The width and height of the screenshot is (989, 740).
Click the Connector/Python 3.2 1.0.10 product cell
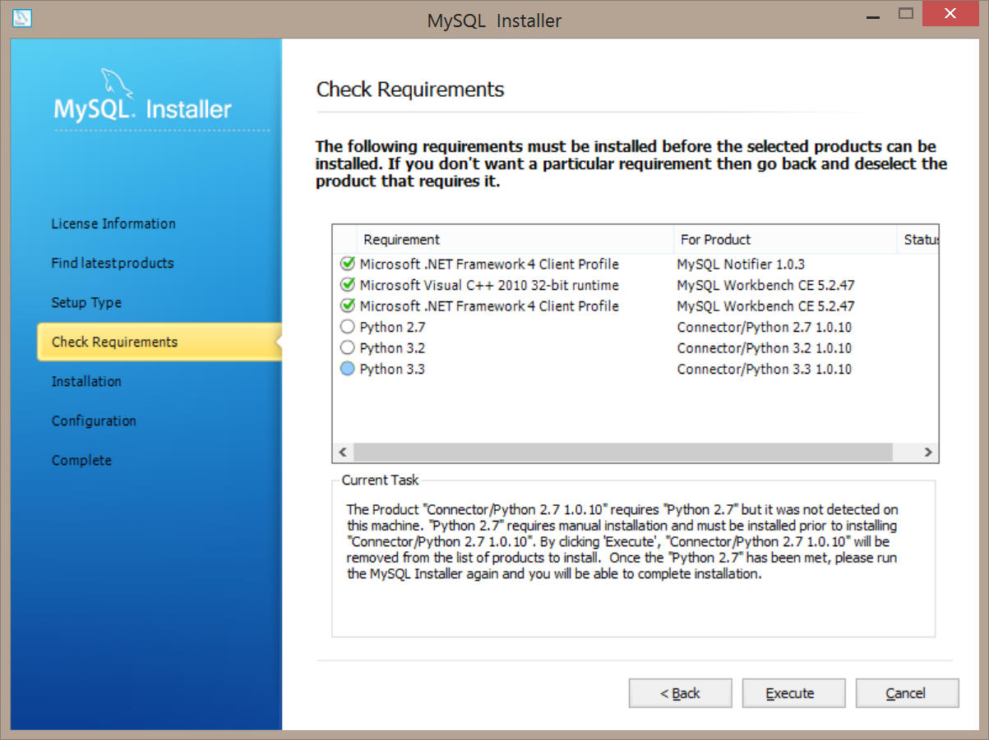click(x=765, y=348)
